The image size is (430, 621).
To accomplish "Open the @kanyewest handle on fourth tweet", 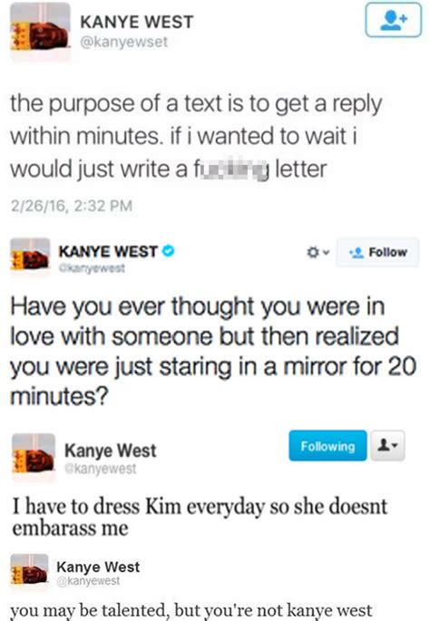I will pyautogui.click(x=88, y=580).
